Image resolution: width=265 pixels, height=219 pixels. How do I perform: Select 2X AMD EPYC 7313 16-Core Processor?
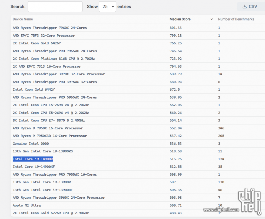pos(47,66)
